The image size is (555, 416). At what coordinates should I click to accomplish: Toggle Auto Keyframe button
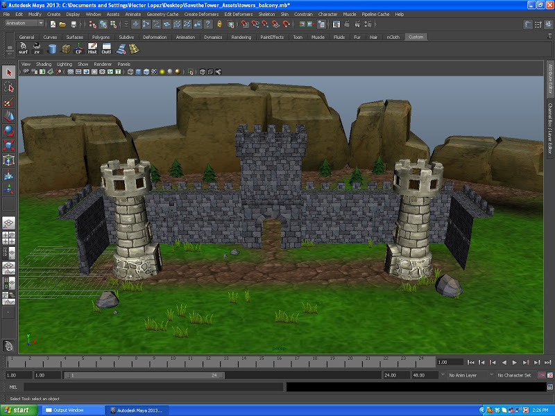[x=541, y=375]
